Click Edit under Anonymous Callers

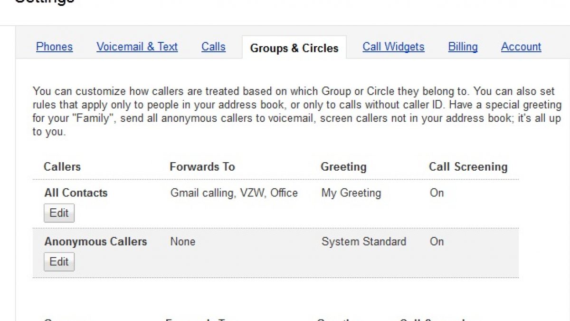[x=59, y=262]
